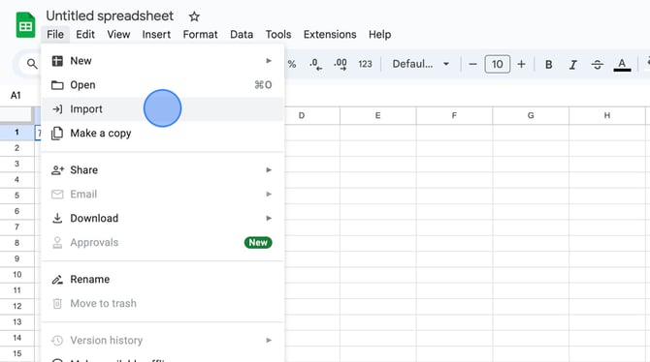Increase font size with plus button
Screen dimensions: 650x362
pos(521,64)
